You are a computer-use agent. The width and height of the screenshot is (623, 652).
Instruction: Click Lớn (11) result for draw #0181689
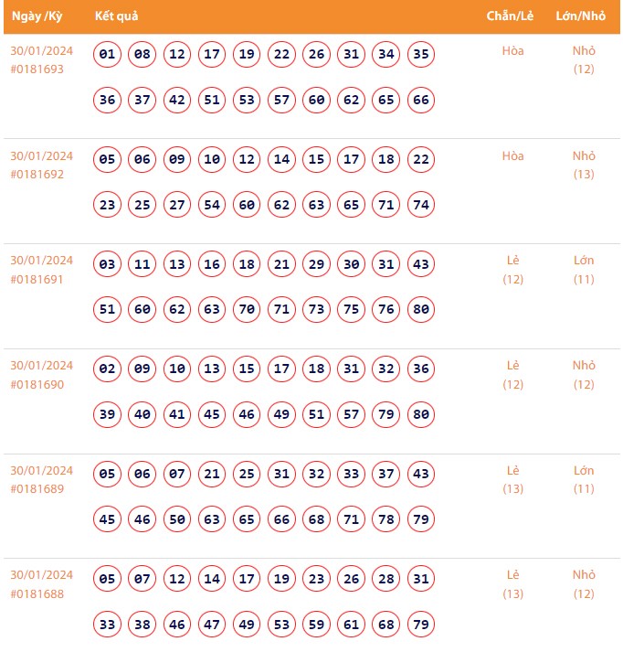click(584, 480)
